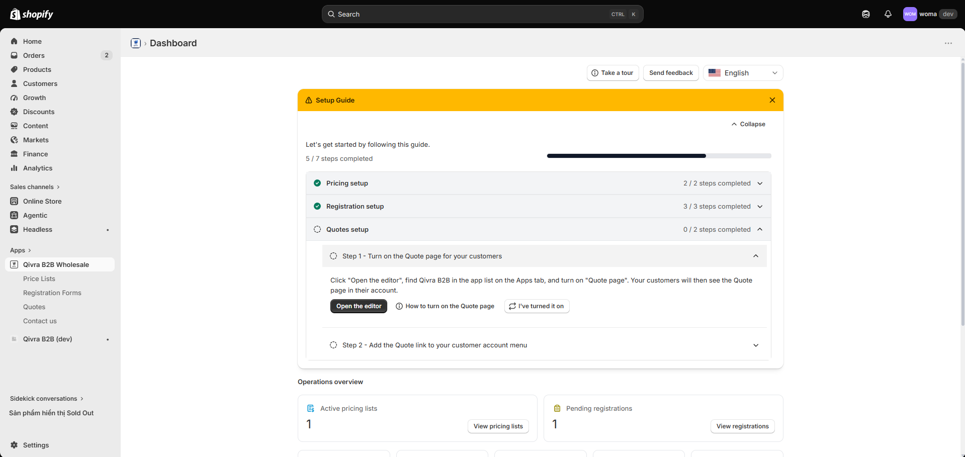The height and width of the screenshot is (457, 965).
Task: Click the Shopify logo
Action: coord(32,14)
